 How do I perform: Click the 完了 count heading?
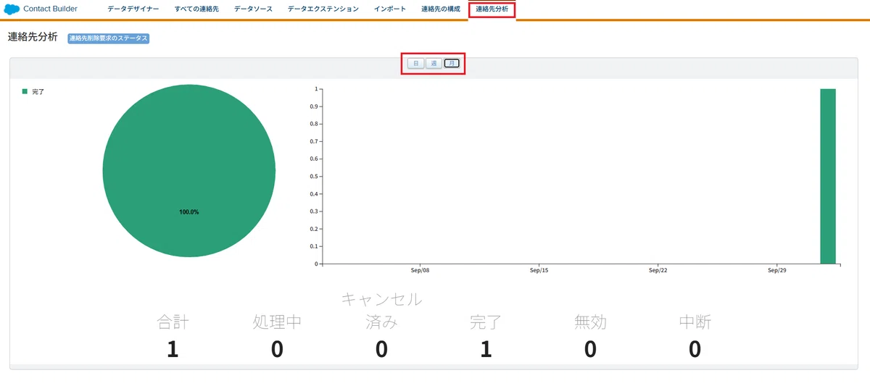tap(486, 322)
